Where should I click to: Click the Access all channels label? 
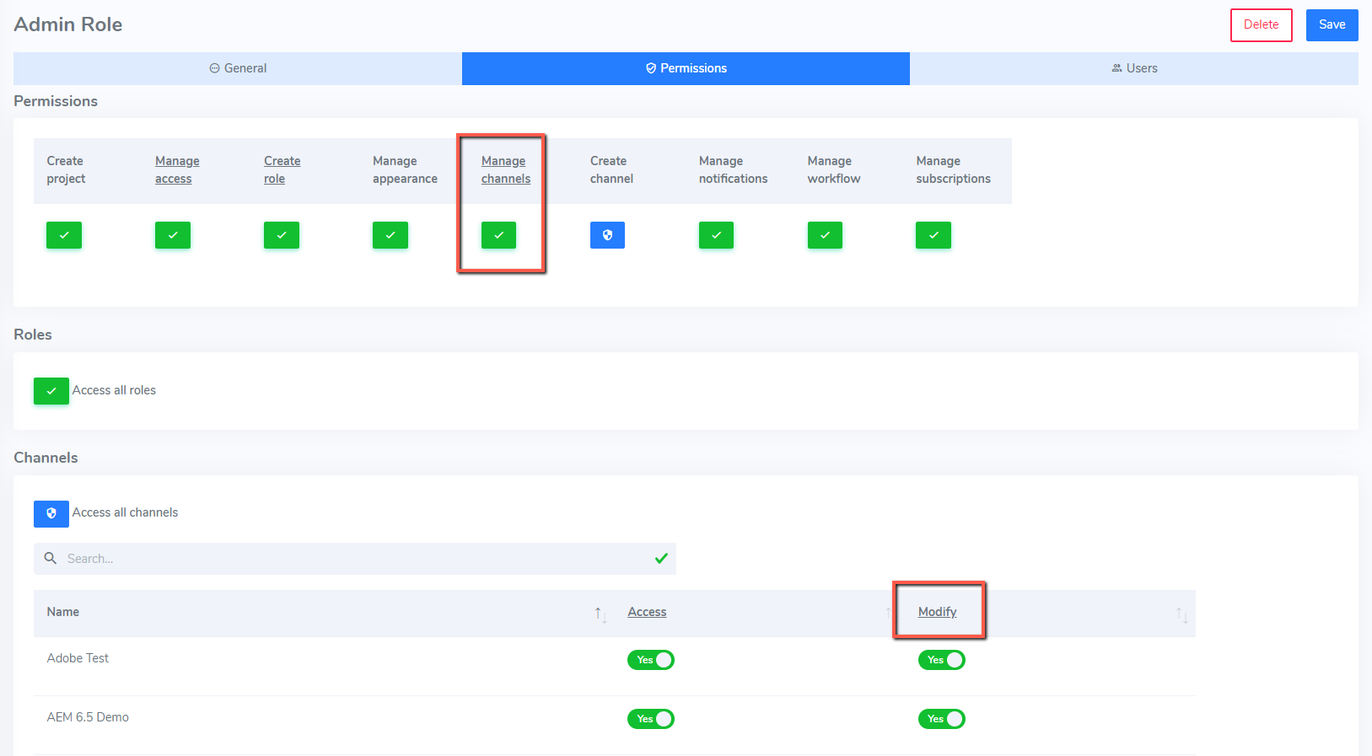point(125,512)
